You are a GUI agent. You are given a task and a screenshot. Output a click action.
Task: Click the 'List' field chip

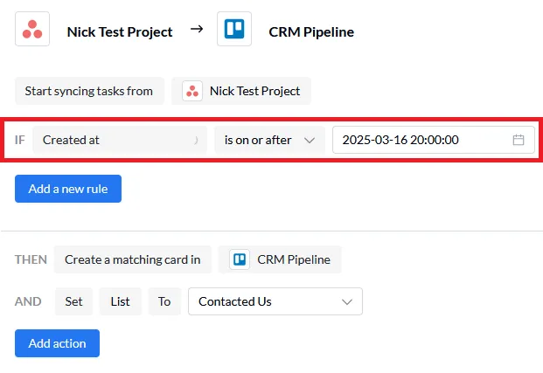coord(120,301)
